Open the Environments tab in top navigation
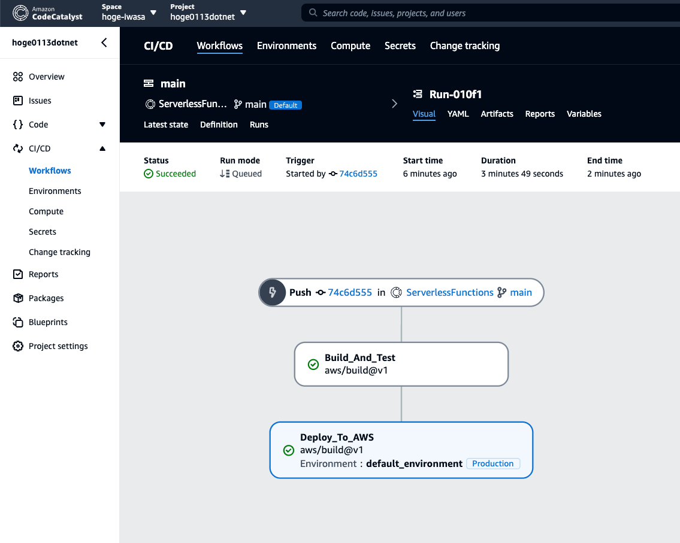The width and height of the screenshot is (680, 543). pyautogui.click(x=286, y=46)
